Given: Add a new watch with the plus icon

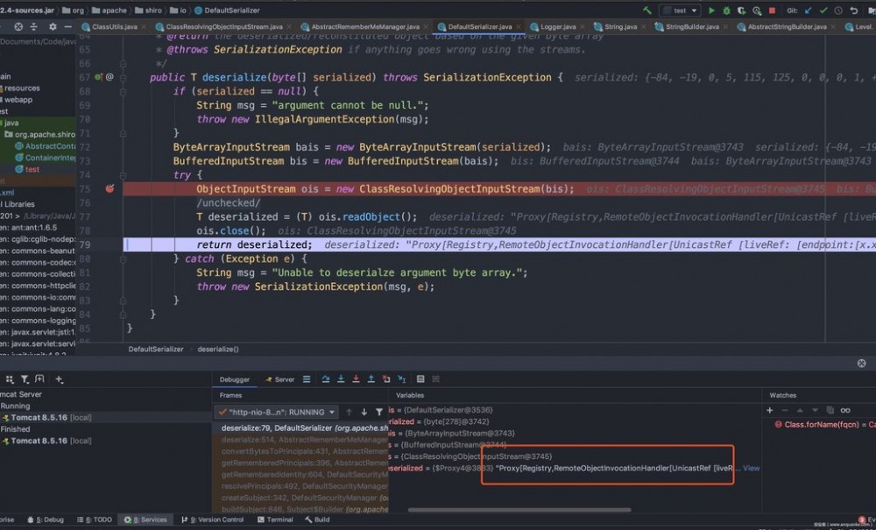Looking at the screenshot, I should click(x=770, y=409).
